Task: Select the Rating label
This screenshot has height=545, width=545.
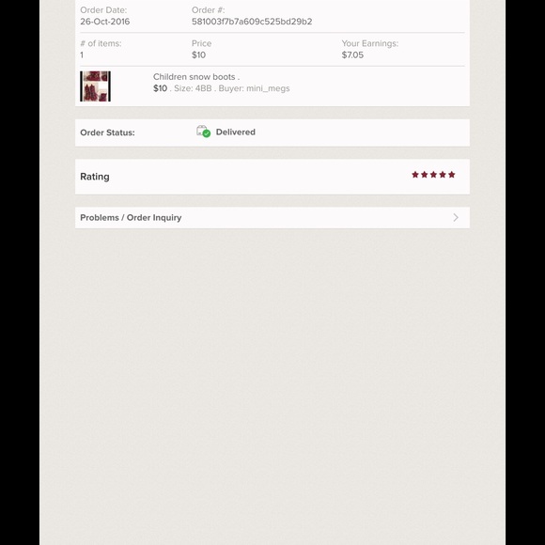Action: point(95,177)
